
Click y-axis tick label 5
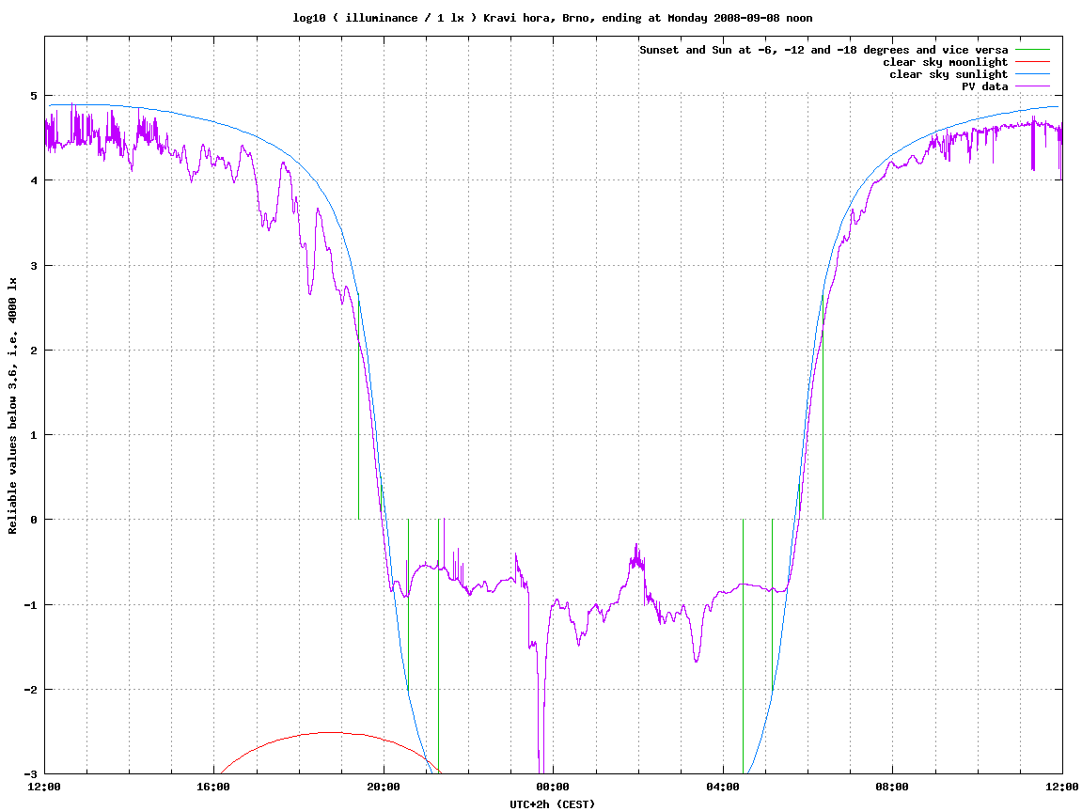point(34,96)
